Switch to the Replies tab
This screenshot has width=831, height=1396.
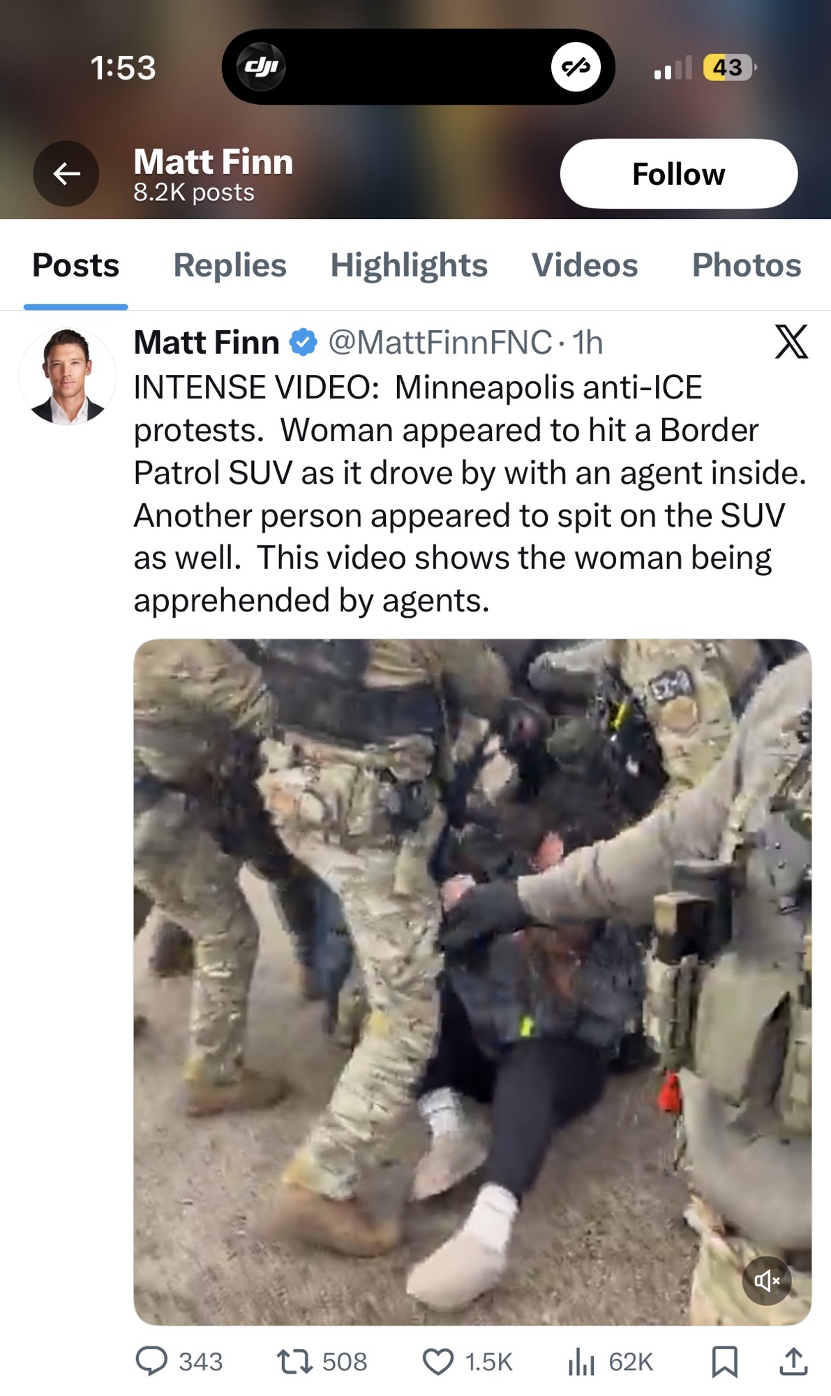pyautogui.click(x=230, y=265)
